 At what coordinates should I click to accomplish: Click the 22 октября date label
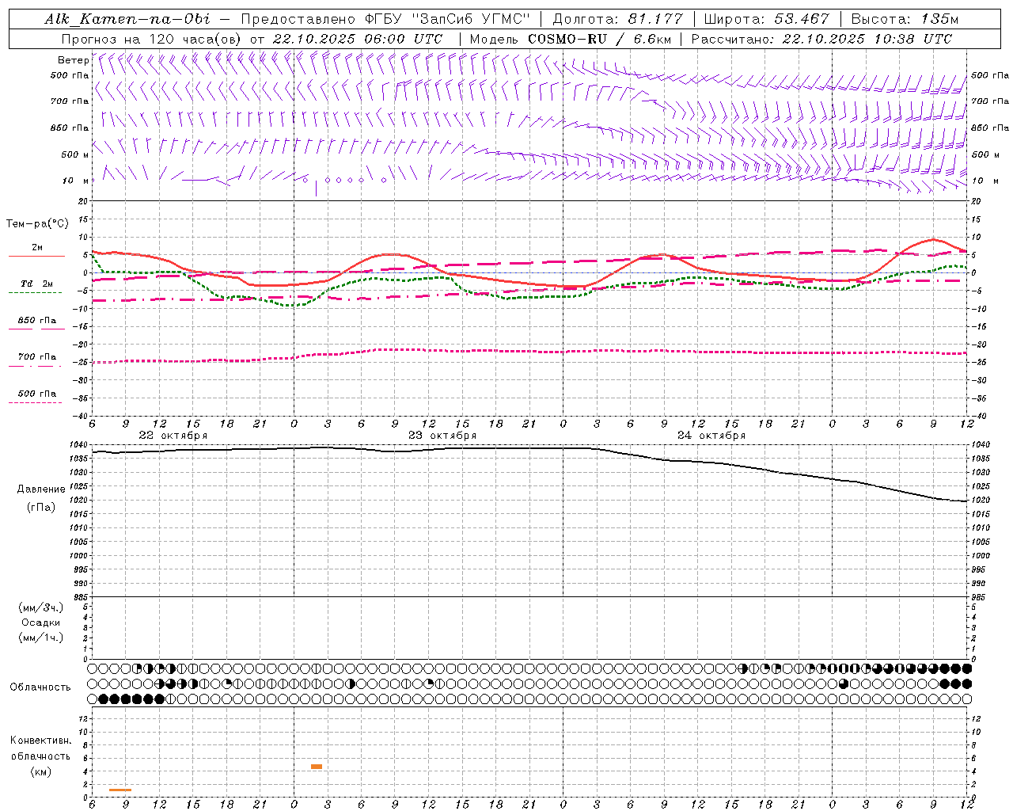[173, 436]
